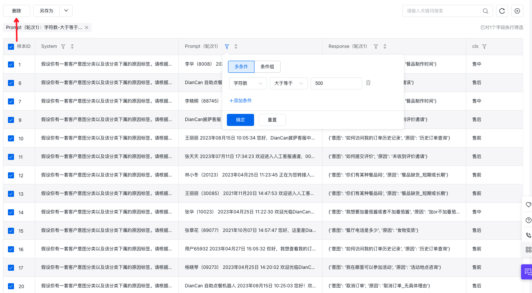Switch to the 条件组 tab
The height and width of the screenshot is (293, 532).
267,67
